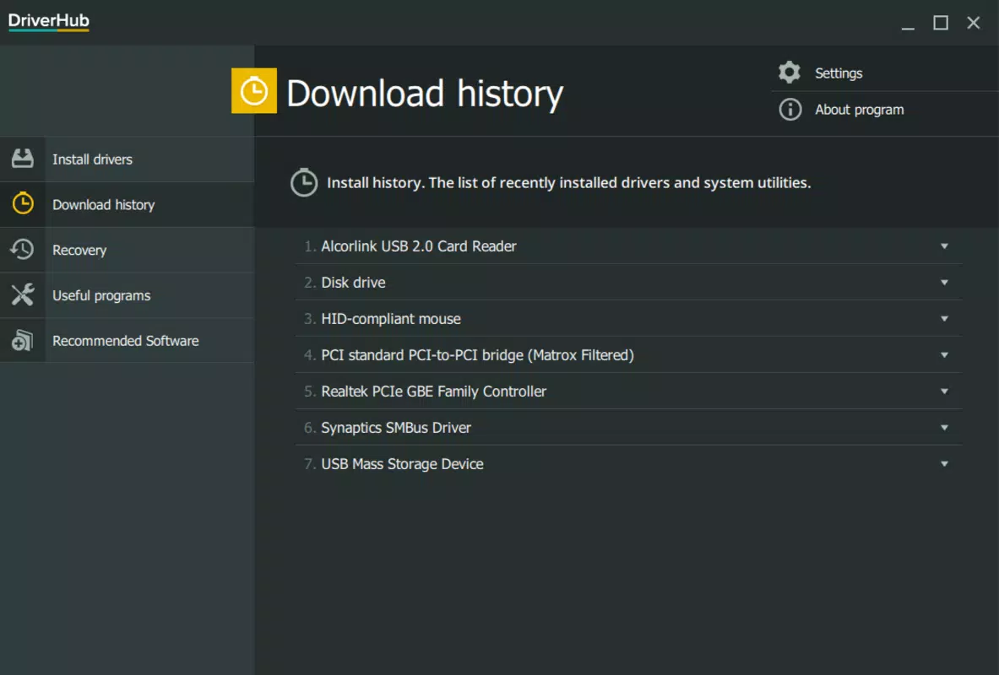
Task: Click the Recovery history icon
Action: (x=22, y=250)
